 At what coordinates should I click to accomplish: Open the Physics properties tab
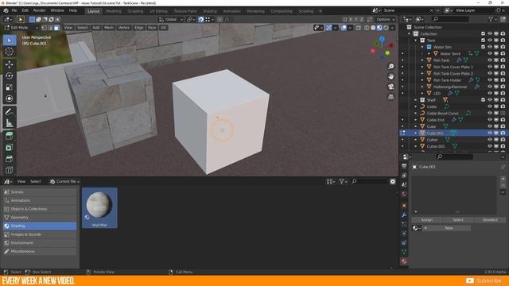[x=404, y=234]
